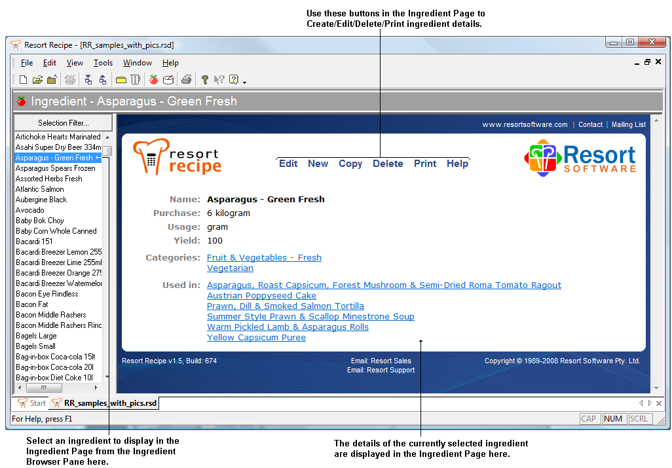Click the ingredient list horizontal scrollbar thumb
Image resolution: width=672 pixels, height=468 pixels.
[44, 388]
